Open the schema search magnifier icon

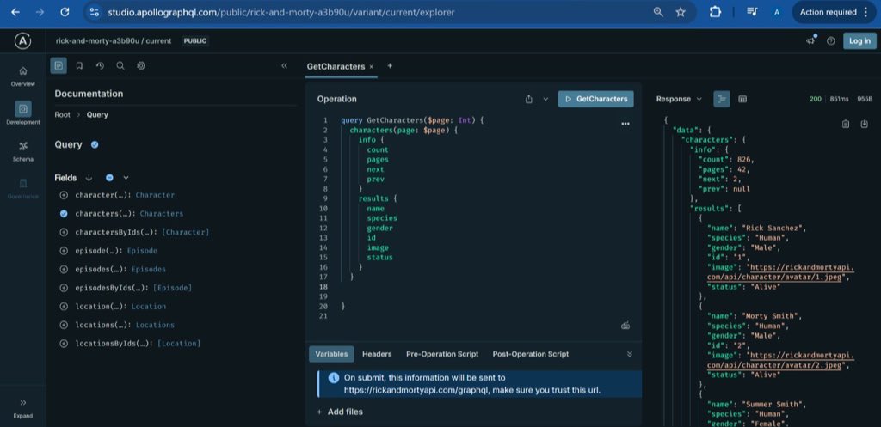point(120,65)
